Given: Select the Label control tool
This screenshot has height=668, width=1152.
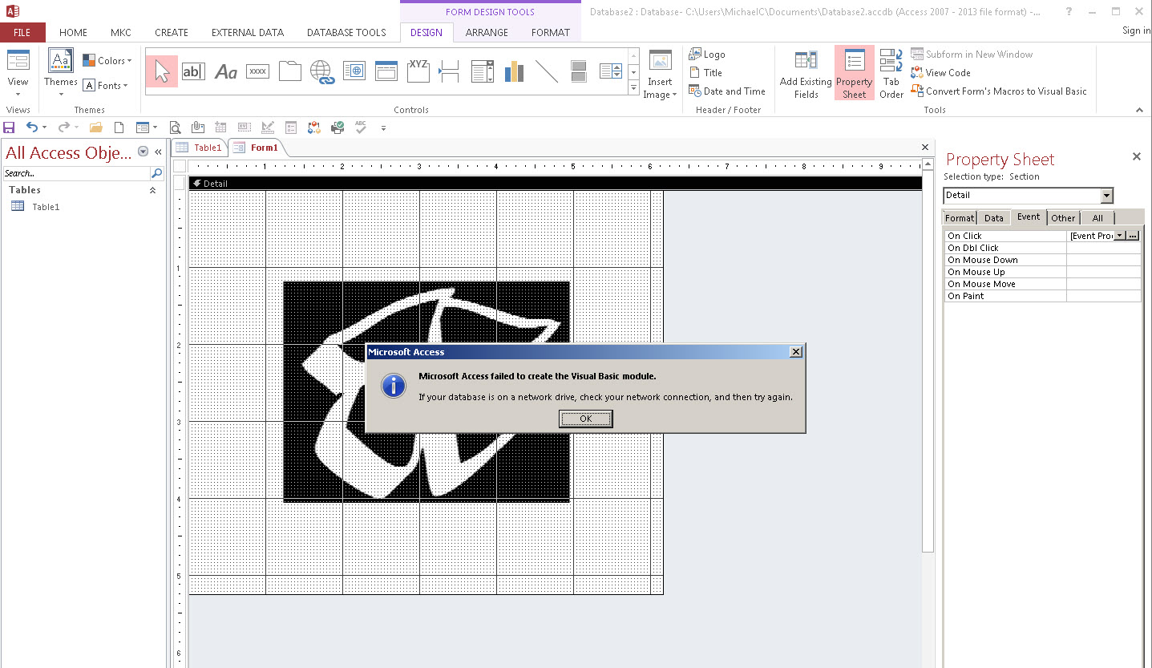Looking at the screenshot, I should (225, 71).
